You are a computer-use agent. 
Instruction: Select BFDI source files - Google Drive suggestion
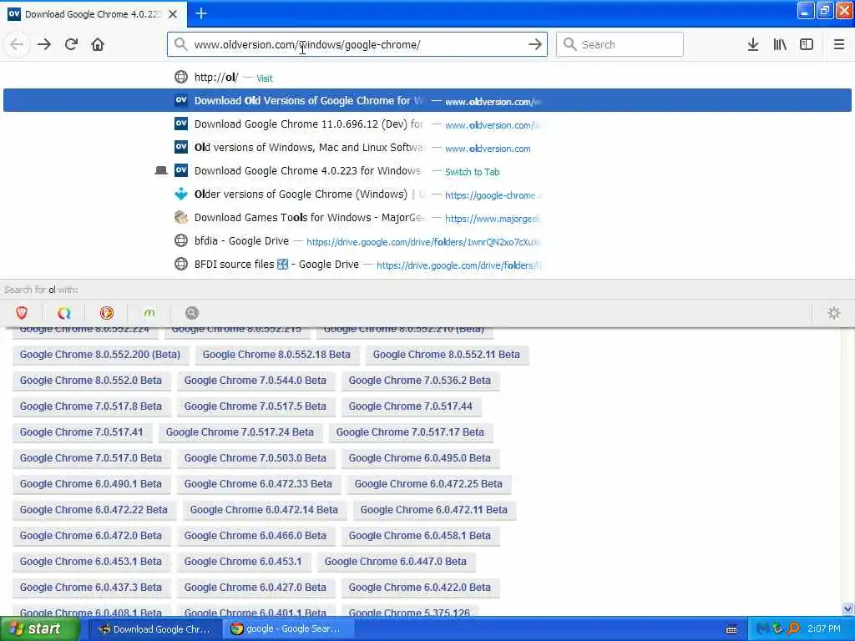(x=427, y=265)
